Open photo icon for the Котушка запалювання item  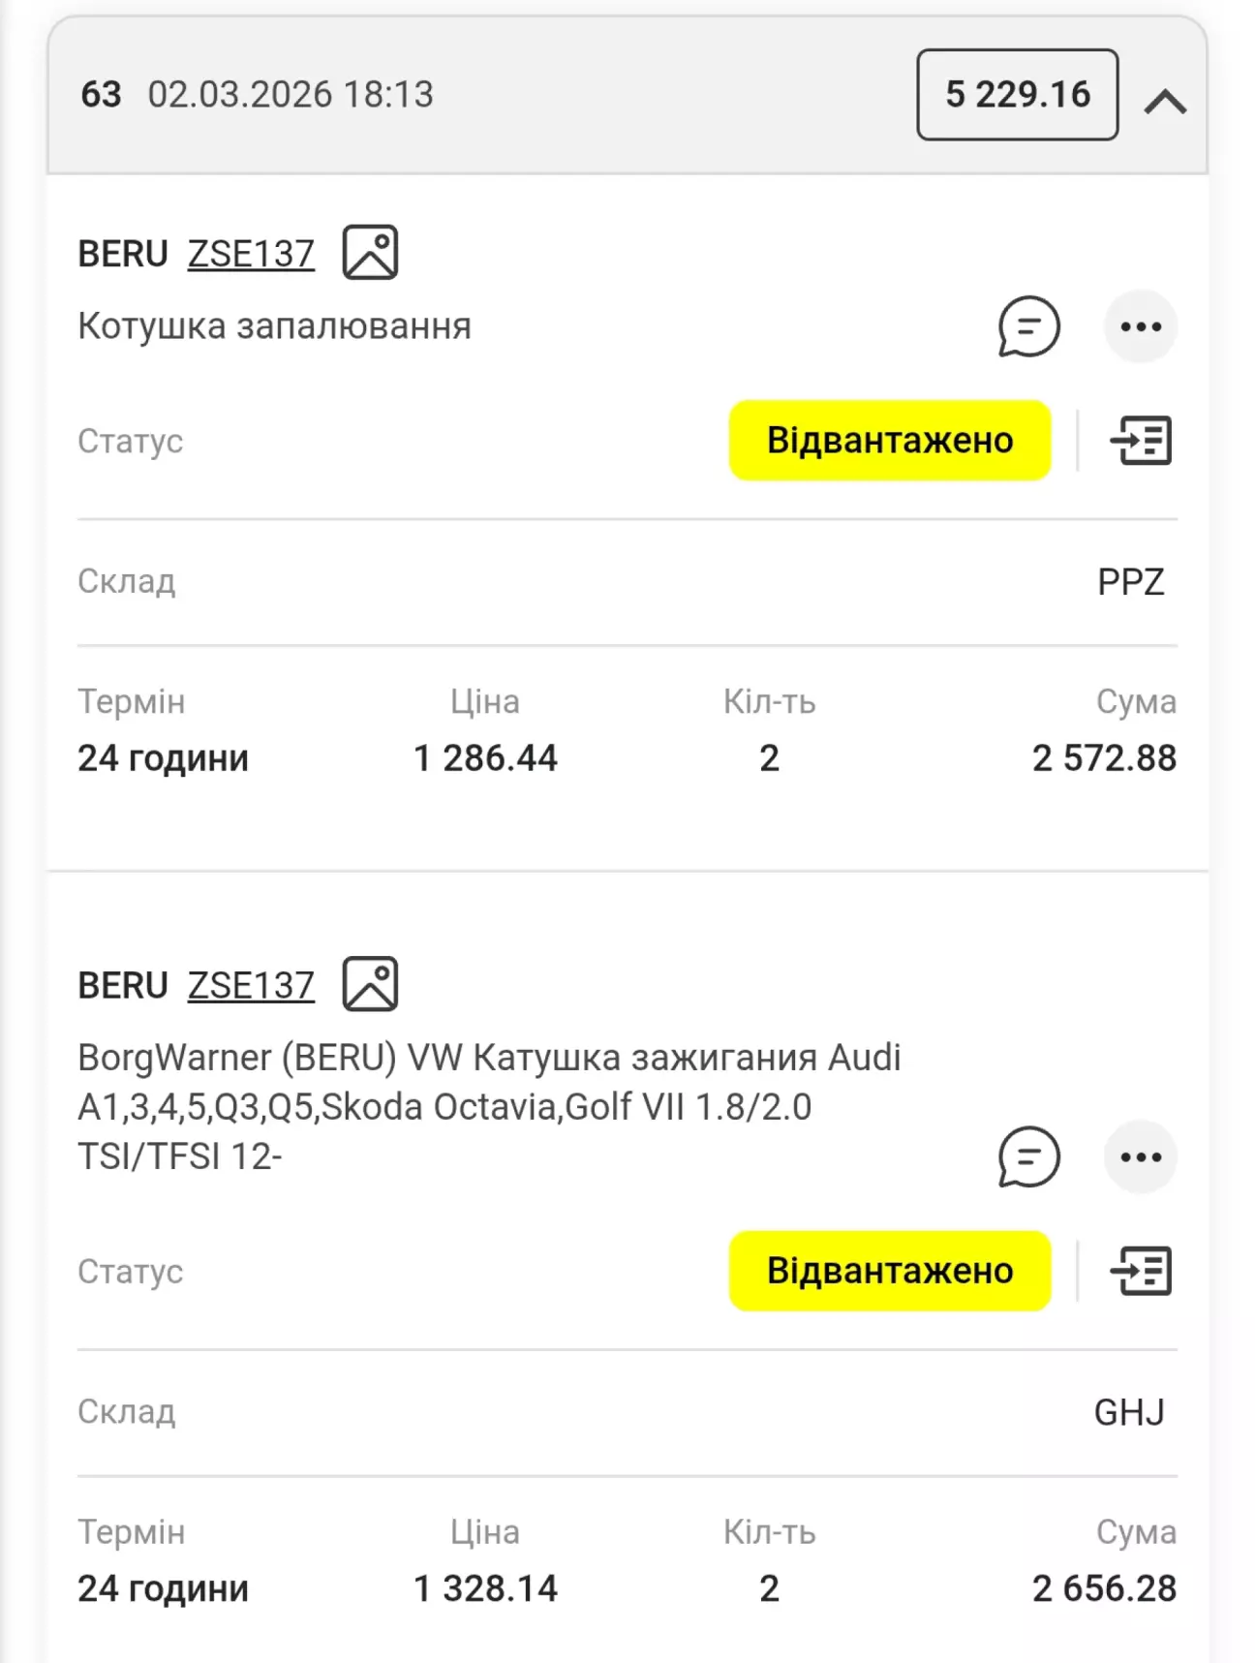[370, 253]
